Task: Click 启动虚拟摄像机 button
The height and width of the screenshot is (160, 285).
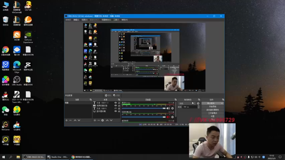Action: (212, 110)
